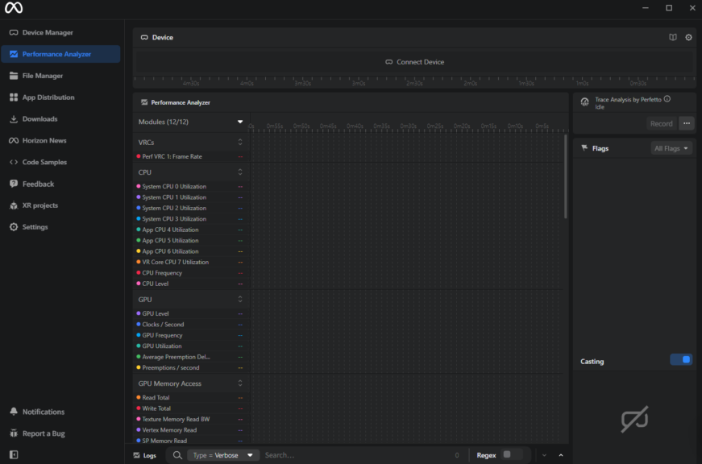
Task: Open the App Distribution section
Action: point(48,97)
